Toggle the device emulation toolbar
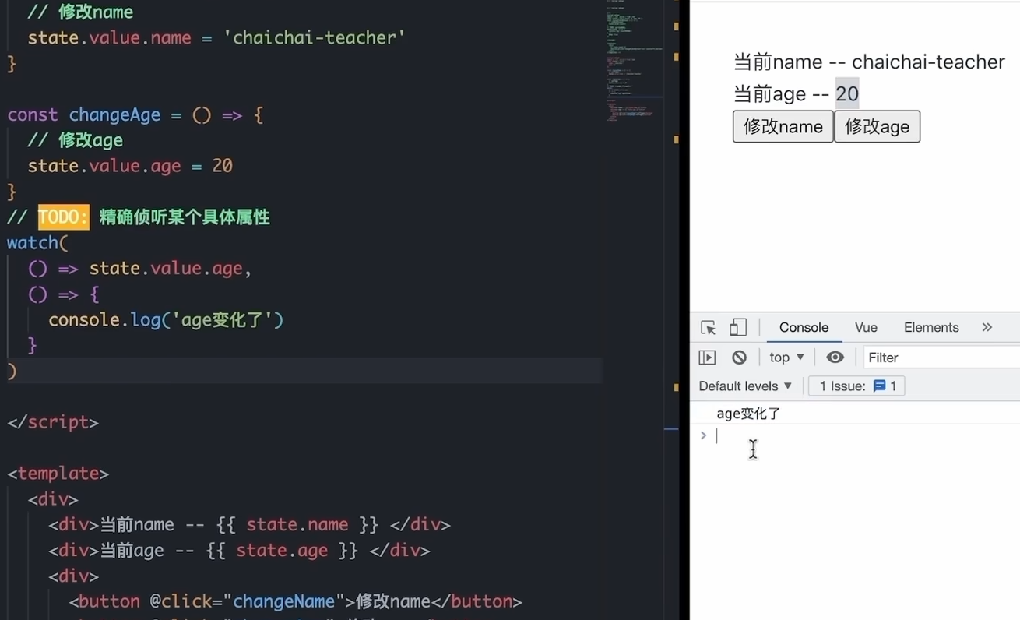 [x=737, y=327]
